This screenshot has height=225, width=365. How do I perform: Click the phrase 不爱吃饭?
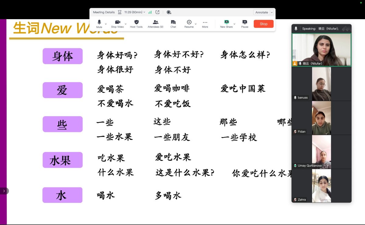point(173,104)
